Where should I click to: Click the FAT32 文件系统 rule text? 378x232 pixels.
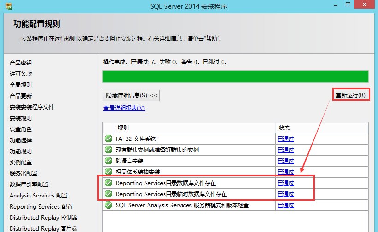pyautogui.click(x=136, y=139)
